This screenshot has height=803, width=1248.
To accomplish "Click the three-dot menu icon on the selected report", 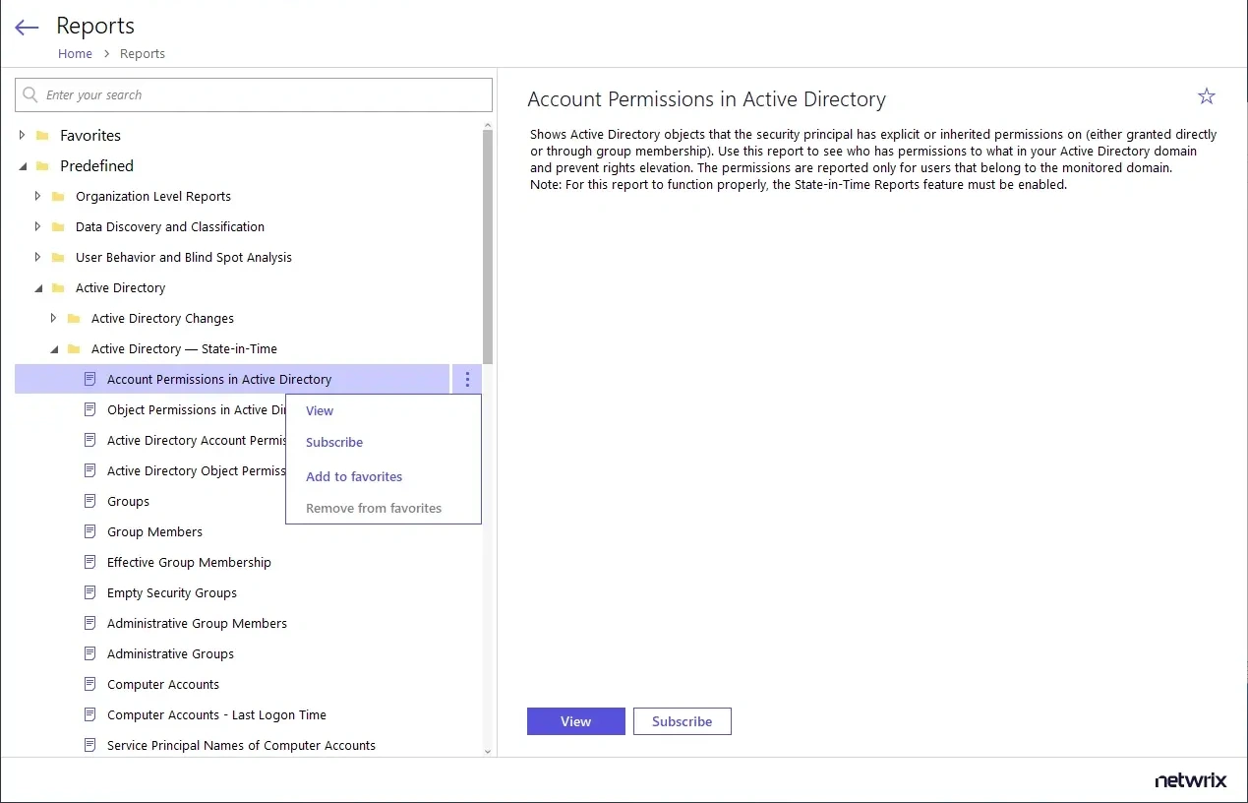I will (x=467, y=380).
